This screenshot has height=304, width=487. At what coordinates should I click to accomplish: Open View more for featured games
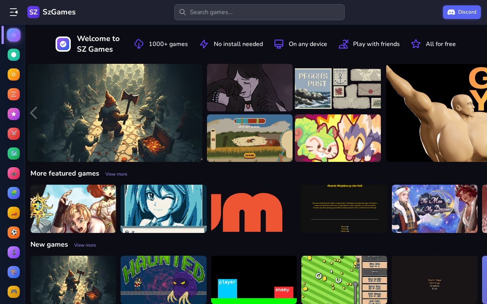pos(116,174)
